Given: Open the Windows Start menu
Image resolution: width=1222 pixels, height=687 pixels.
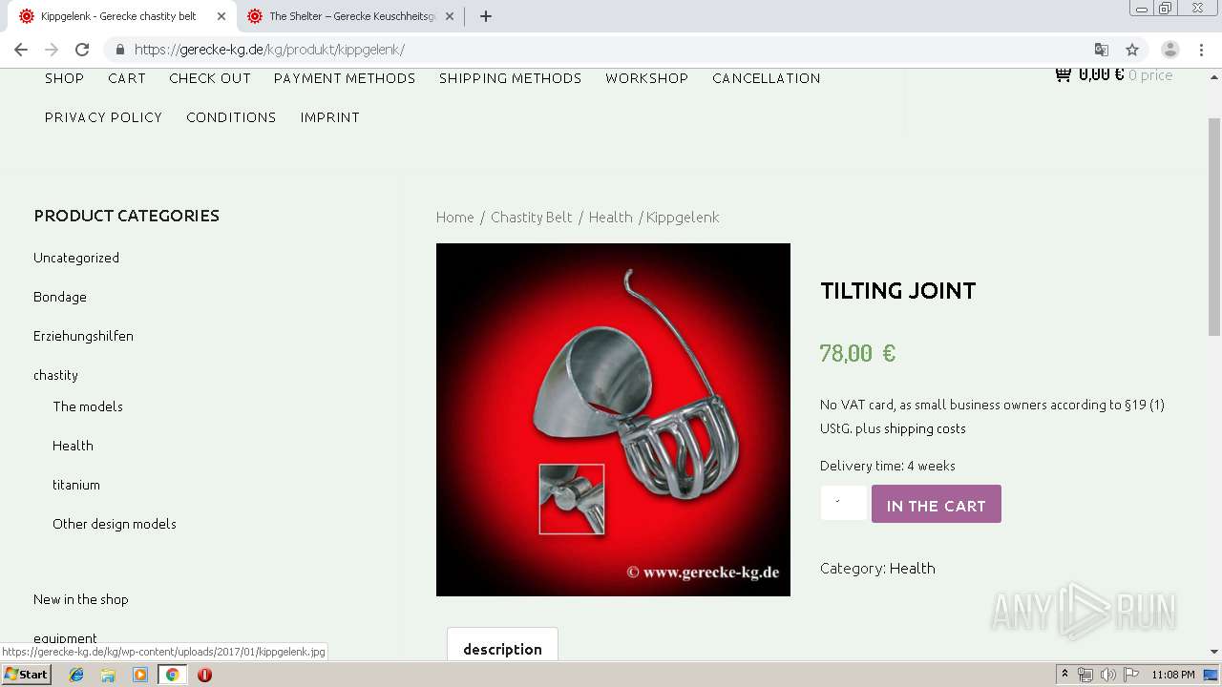Looking at the screenshot, I should [x=26, y=675].
